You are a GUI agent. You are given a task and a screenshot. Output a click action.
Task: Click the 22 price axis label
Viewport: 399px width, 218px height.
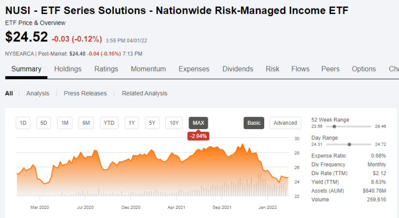click(297, 197)
